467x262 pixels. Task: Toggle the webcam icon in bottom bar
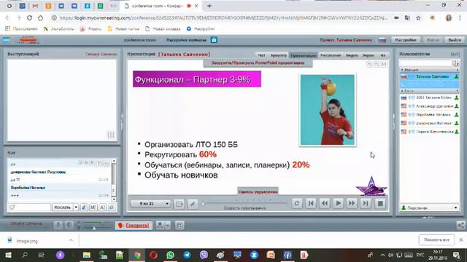click(x=69, y=226)
